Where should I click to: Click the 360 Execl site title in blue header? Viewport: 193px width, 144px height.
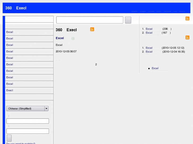[x=16, y=8]
